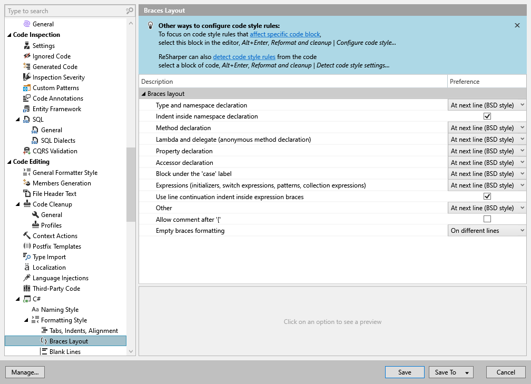Collapse the Code Inspection tree section
Image resolution: width=531 pixels, height=384 pixels.
9,35
